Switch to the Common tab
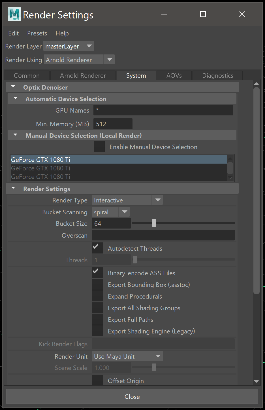 coord(27,75)
